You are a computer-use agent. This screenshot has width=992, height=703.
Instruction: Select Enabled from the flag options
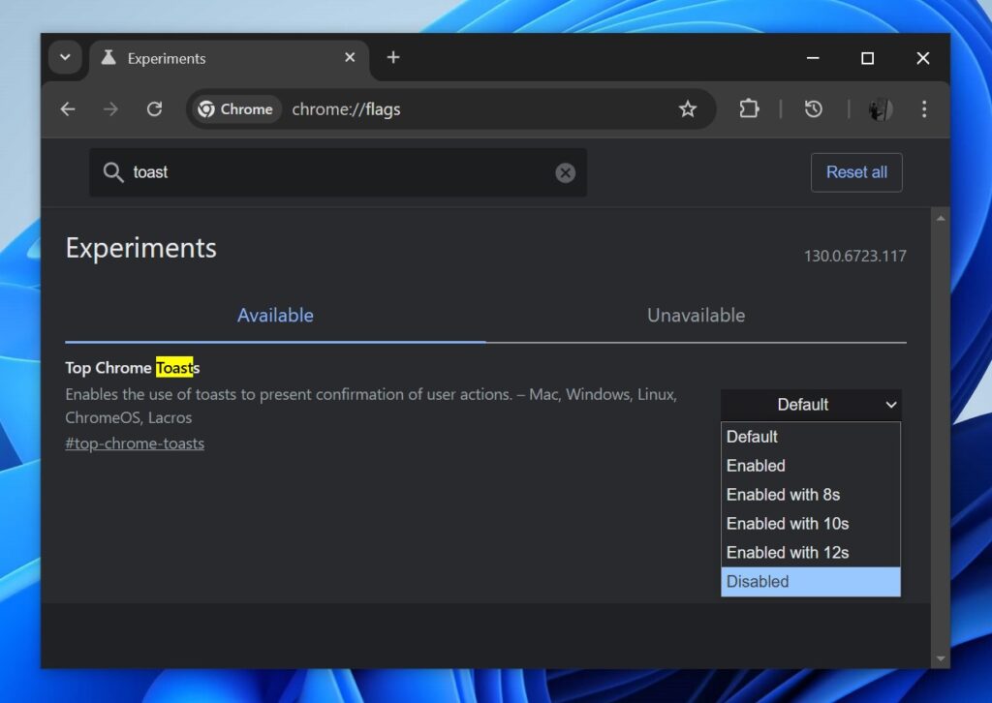pyautogui.click(x=756, y=466)
